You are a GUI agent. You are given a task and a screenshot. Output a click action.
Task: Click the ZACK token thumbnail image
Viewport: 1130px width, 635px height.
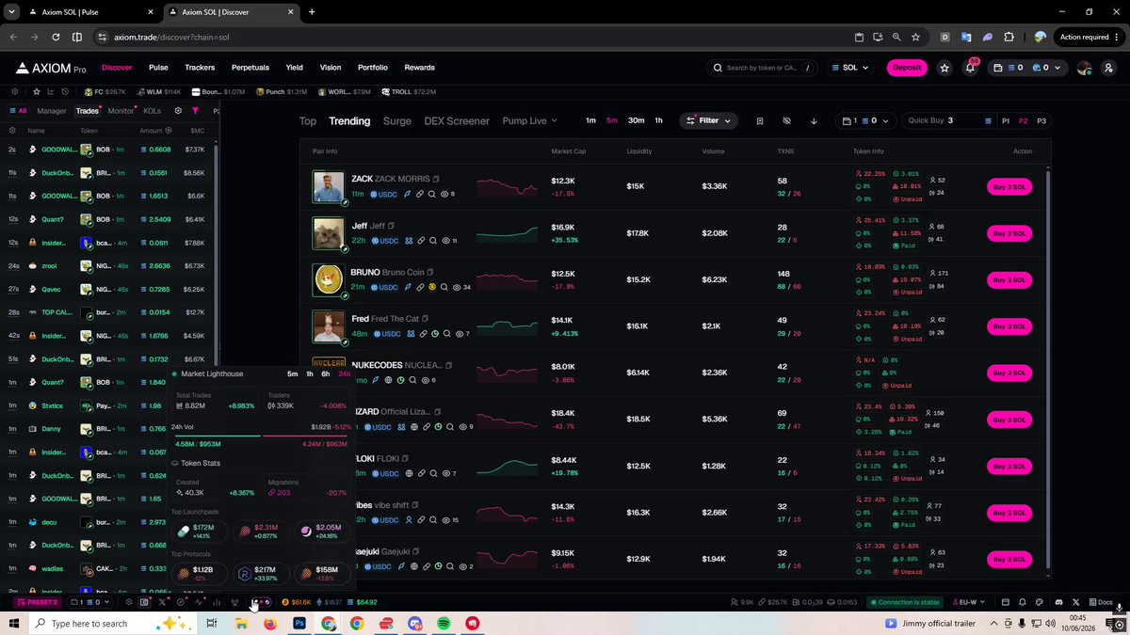(329, 187)
